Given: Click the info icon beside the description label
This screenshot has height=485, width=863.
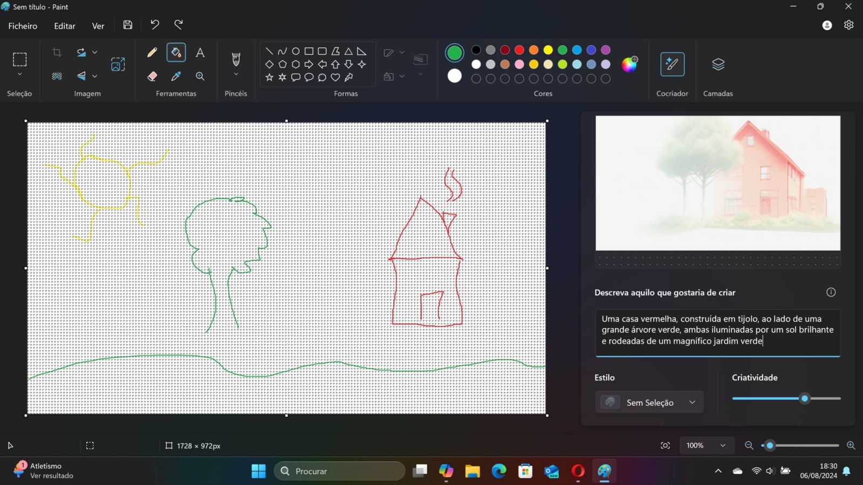Looking at the screenshot, I should [831, 292].
